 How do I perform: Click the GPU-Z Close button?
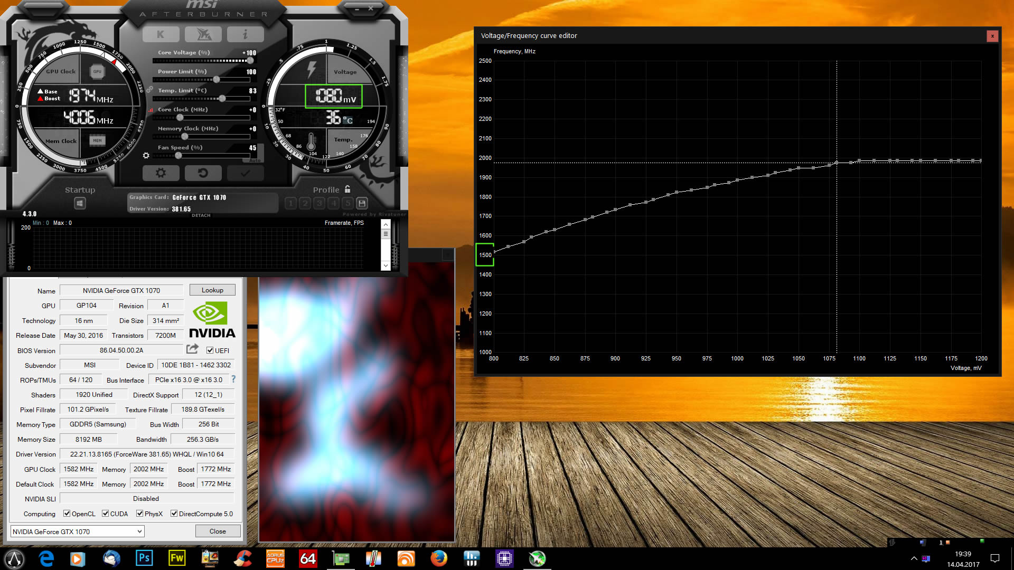[218, 531]
